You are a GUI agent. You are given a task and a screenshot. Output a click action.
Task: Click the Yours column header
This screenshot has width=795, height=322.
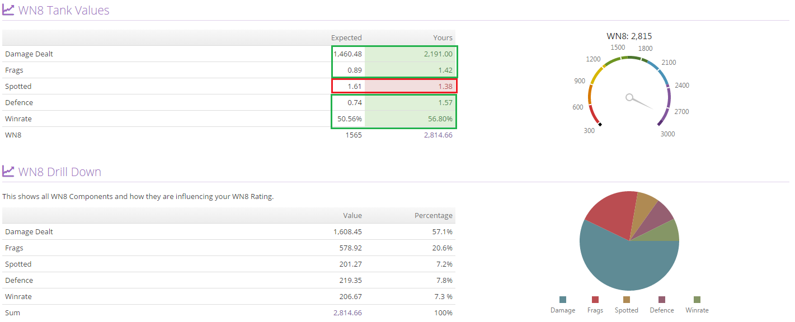pos(443,37)
